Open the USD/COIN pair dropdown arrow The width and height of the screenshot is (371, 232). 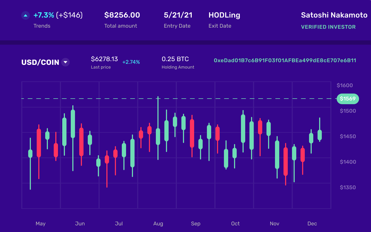(x=65, y=62)
